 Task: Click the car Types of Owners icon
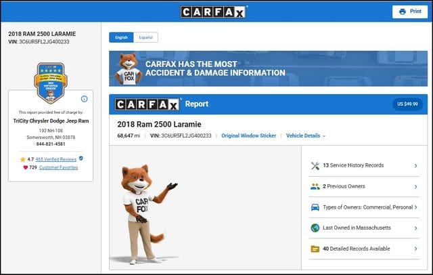[x=315, y=207]
